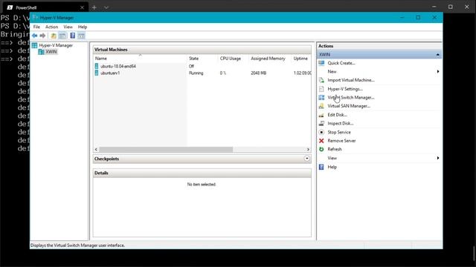Viewport: 476px width, 267px height.
Task: Select Inspect Disk... action
Action: click(341, 124)
